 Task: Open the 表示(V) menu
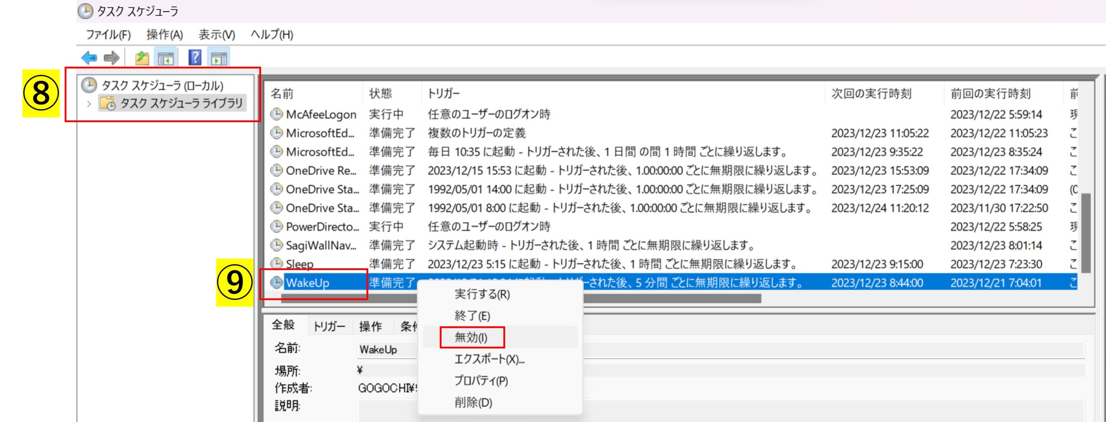(x=217, y=35)
